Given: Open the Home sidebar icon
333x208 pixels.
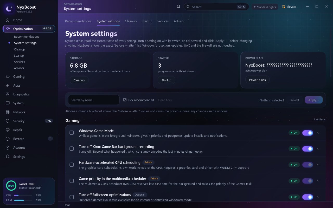Looking at the screenshot, I should [8, 20].
